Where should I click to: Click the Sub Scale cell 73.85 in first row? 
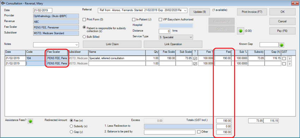[184, 58]
